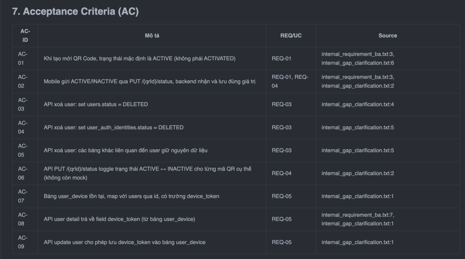
Task: Click the AC-ID column header
Action: tap(25, 35)
